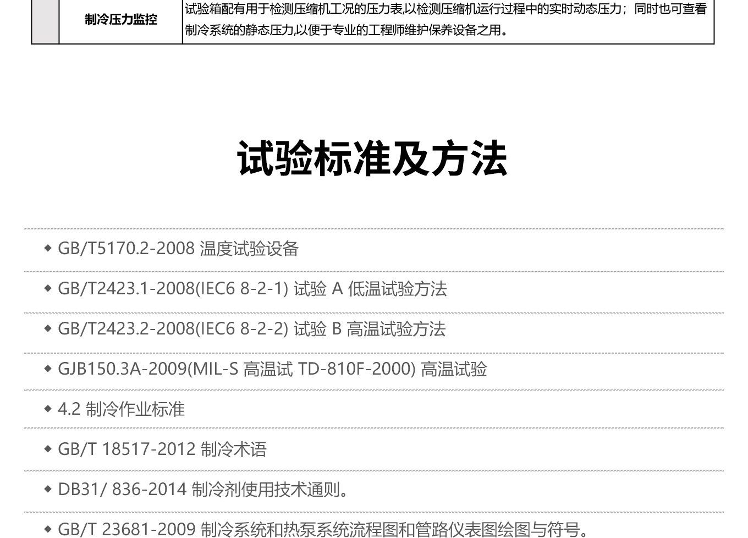Select the 试验 B 高温试验方法 text
Screen dimensions: 748x538
click(x=369, y=330)
